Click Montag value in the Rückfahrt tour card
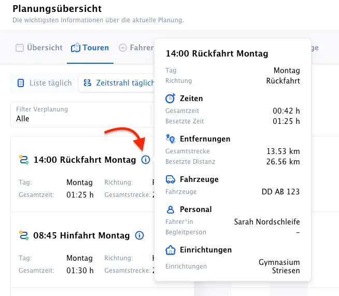Image resolution: width=339 pixels, height=296 pixels. pyautogui.click(x=79, y=182)
